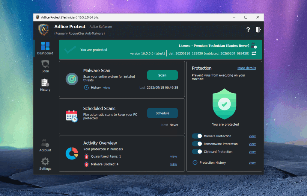Turn off Clipboard Protection toggle
Screen dimensions: 307x196
click(197, 152)
